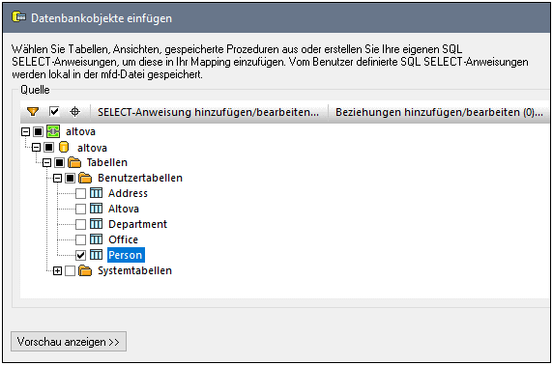553x365 pixels.
Task: Check the Address table checkbox
Action: tap(81, 193)
